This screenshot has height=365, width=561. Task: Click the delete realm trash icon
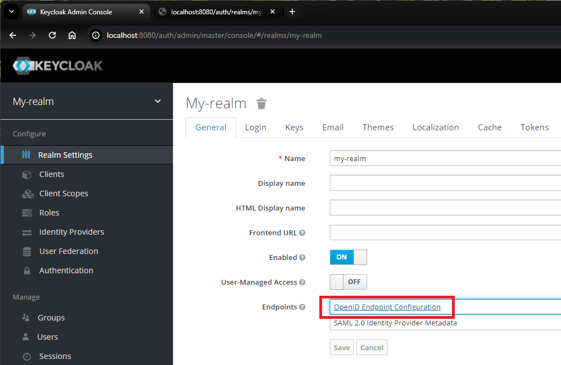261,103
